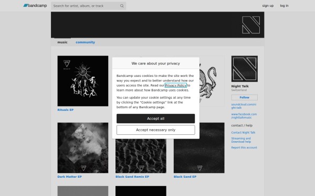Viewport: 315px width, 196px height.
Task: Follow Night Talk
Action: [244, 97]
